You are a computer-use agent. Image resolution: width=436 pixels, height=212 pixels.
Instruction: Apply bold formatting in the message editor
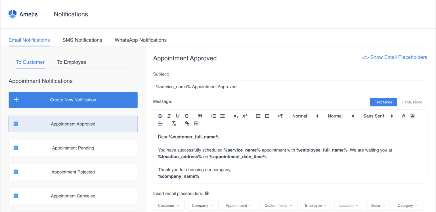coord(160,116)
